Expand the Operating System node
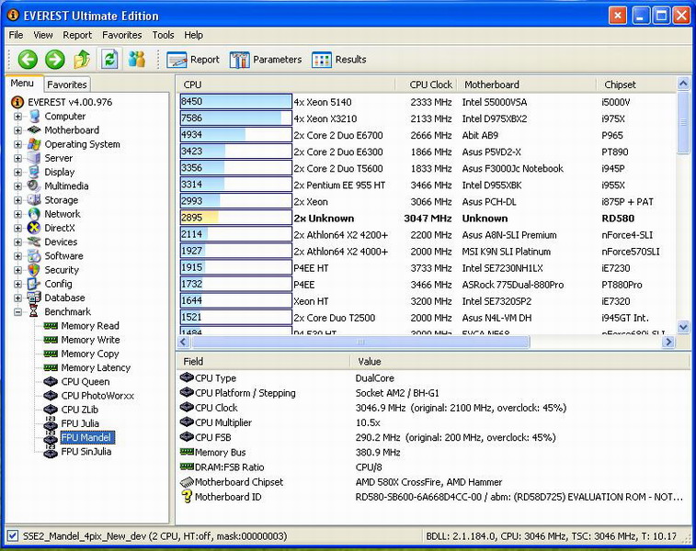The height and width of the screenshot is (551, 696). [x=17, y=144]
